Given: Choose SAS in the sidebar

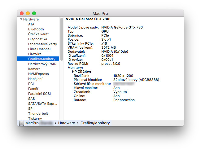Looking at the screenshot, I should 31,99.
